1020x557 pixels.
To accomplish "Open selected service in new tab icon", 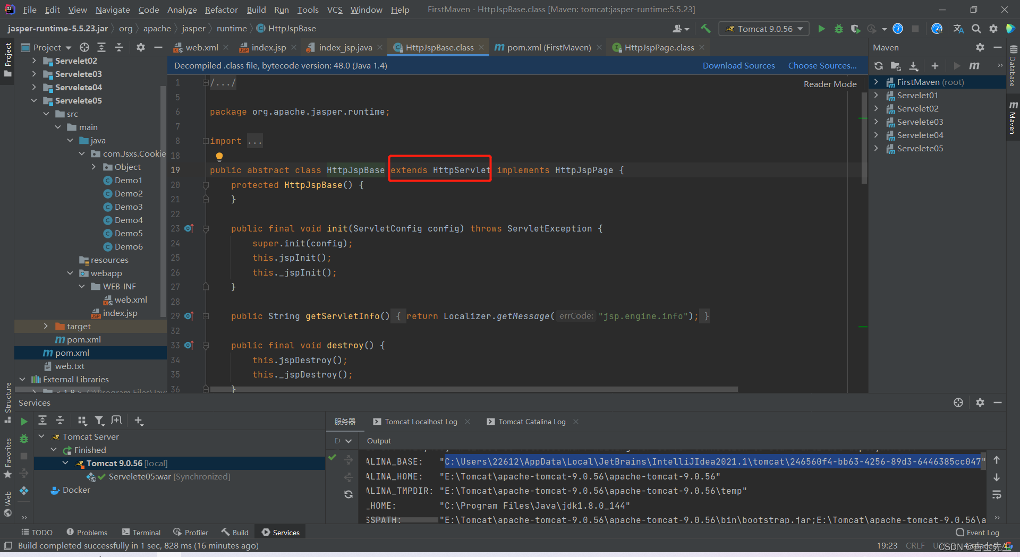I will coord(116,421).
